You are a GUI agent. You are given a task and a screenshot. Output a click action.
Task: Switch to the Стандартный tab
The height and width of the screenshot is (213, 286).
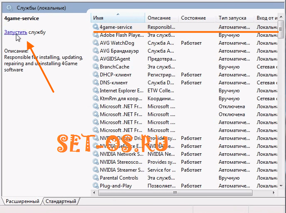coord(61,201)
